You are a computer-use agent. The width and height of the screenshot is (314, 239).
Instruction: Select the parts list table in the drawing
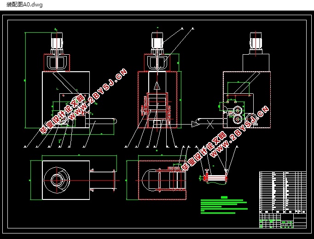[283, 193]
